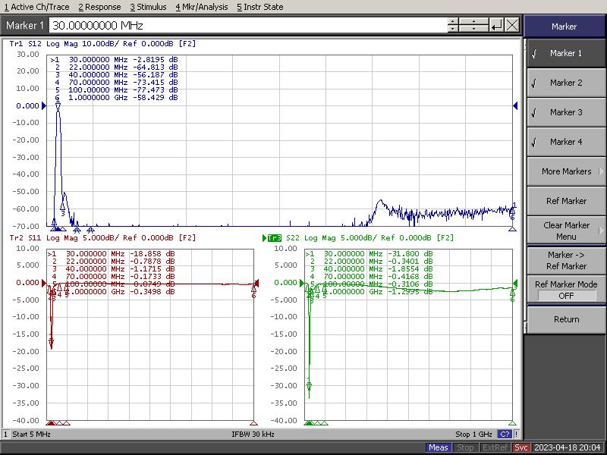Viewport: 607px width, 455px height.
Task: Toggle Marker 2 softkey
Action: (x=564, y=83)
